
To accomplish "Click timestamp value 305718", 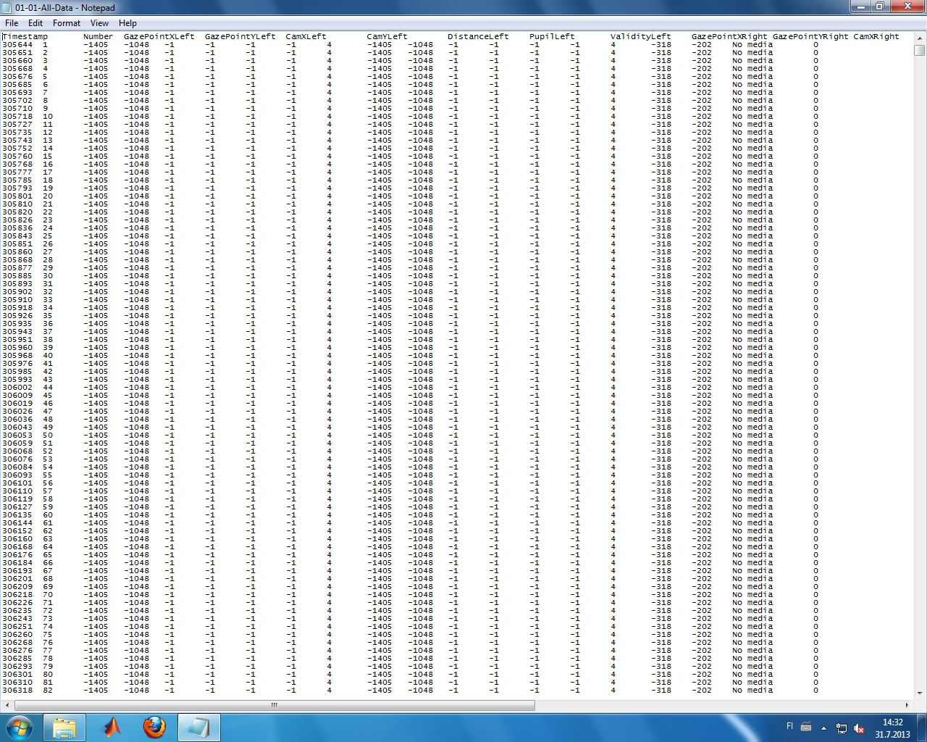I will click(17, 117).
